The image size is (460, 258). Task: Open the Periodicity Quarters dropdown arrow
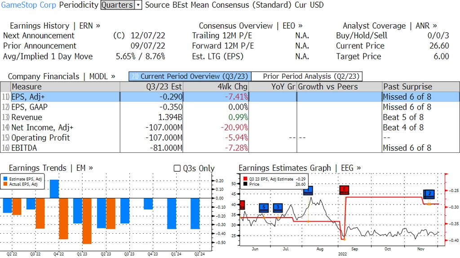(x=138, y=5)
